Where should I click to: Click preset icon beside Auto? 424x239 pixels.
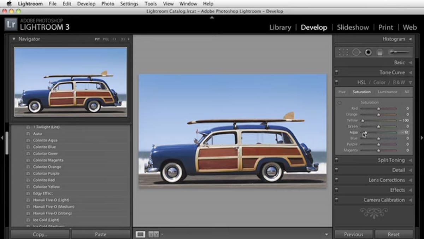point(28,134)
